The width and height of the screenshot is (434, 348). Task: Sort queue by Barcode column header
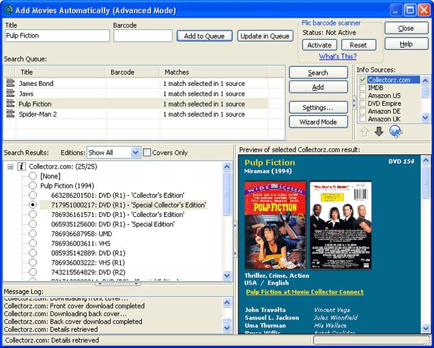pyautogui.click(x=132, y=72)
